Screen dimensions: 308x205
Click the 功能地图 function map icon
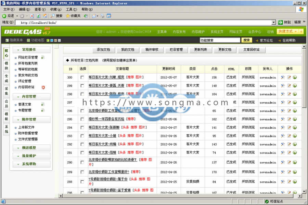pyautogui.click(x=28, y=40)
